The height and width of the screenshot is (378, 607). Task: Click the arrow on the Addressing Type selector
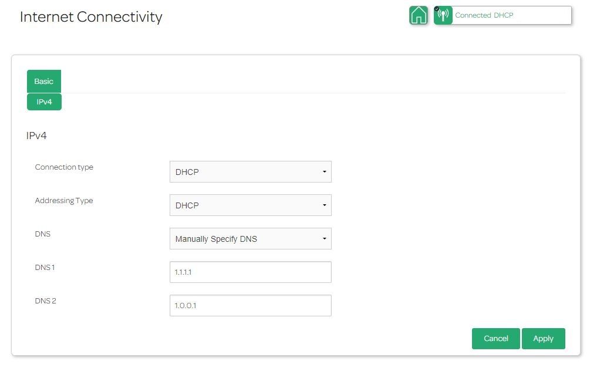click(x=324, y=205)
